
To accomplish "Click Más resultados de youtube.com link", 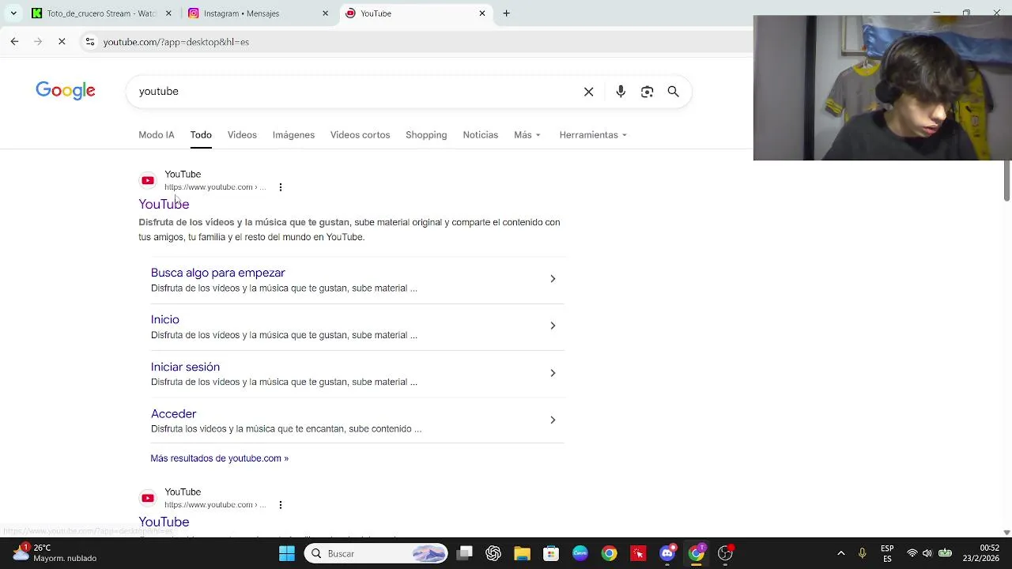I will coord(219,458).
